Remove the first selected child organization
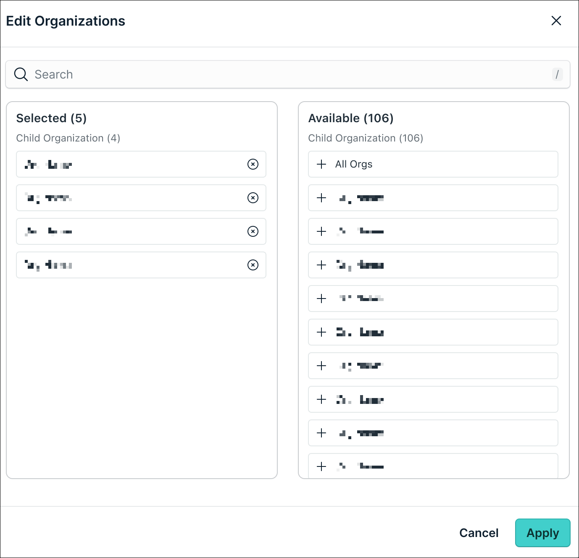Viewport: 579px width, 558px height. pyautogui.click(x=253, y=164)
